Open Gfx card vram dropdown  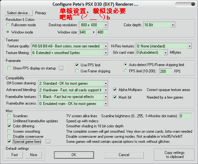click(165, 52)
